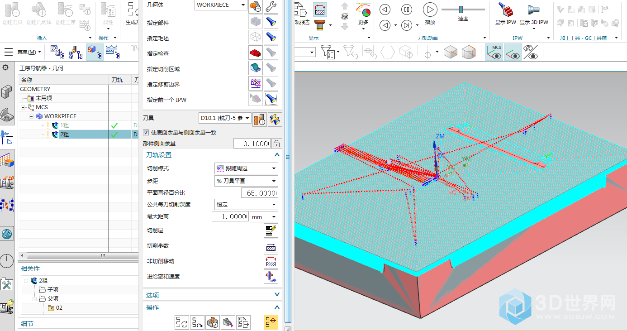Click flashlight display icon for 指定毛坯
Screen dimensions: 627x331
pos(271,37)
